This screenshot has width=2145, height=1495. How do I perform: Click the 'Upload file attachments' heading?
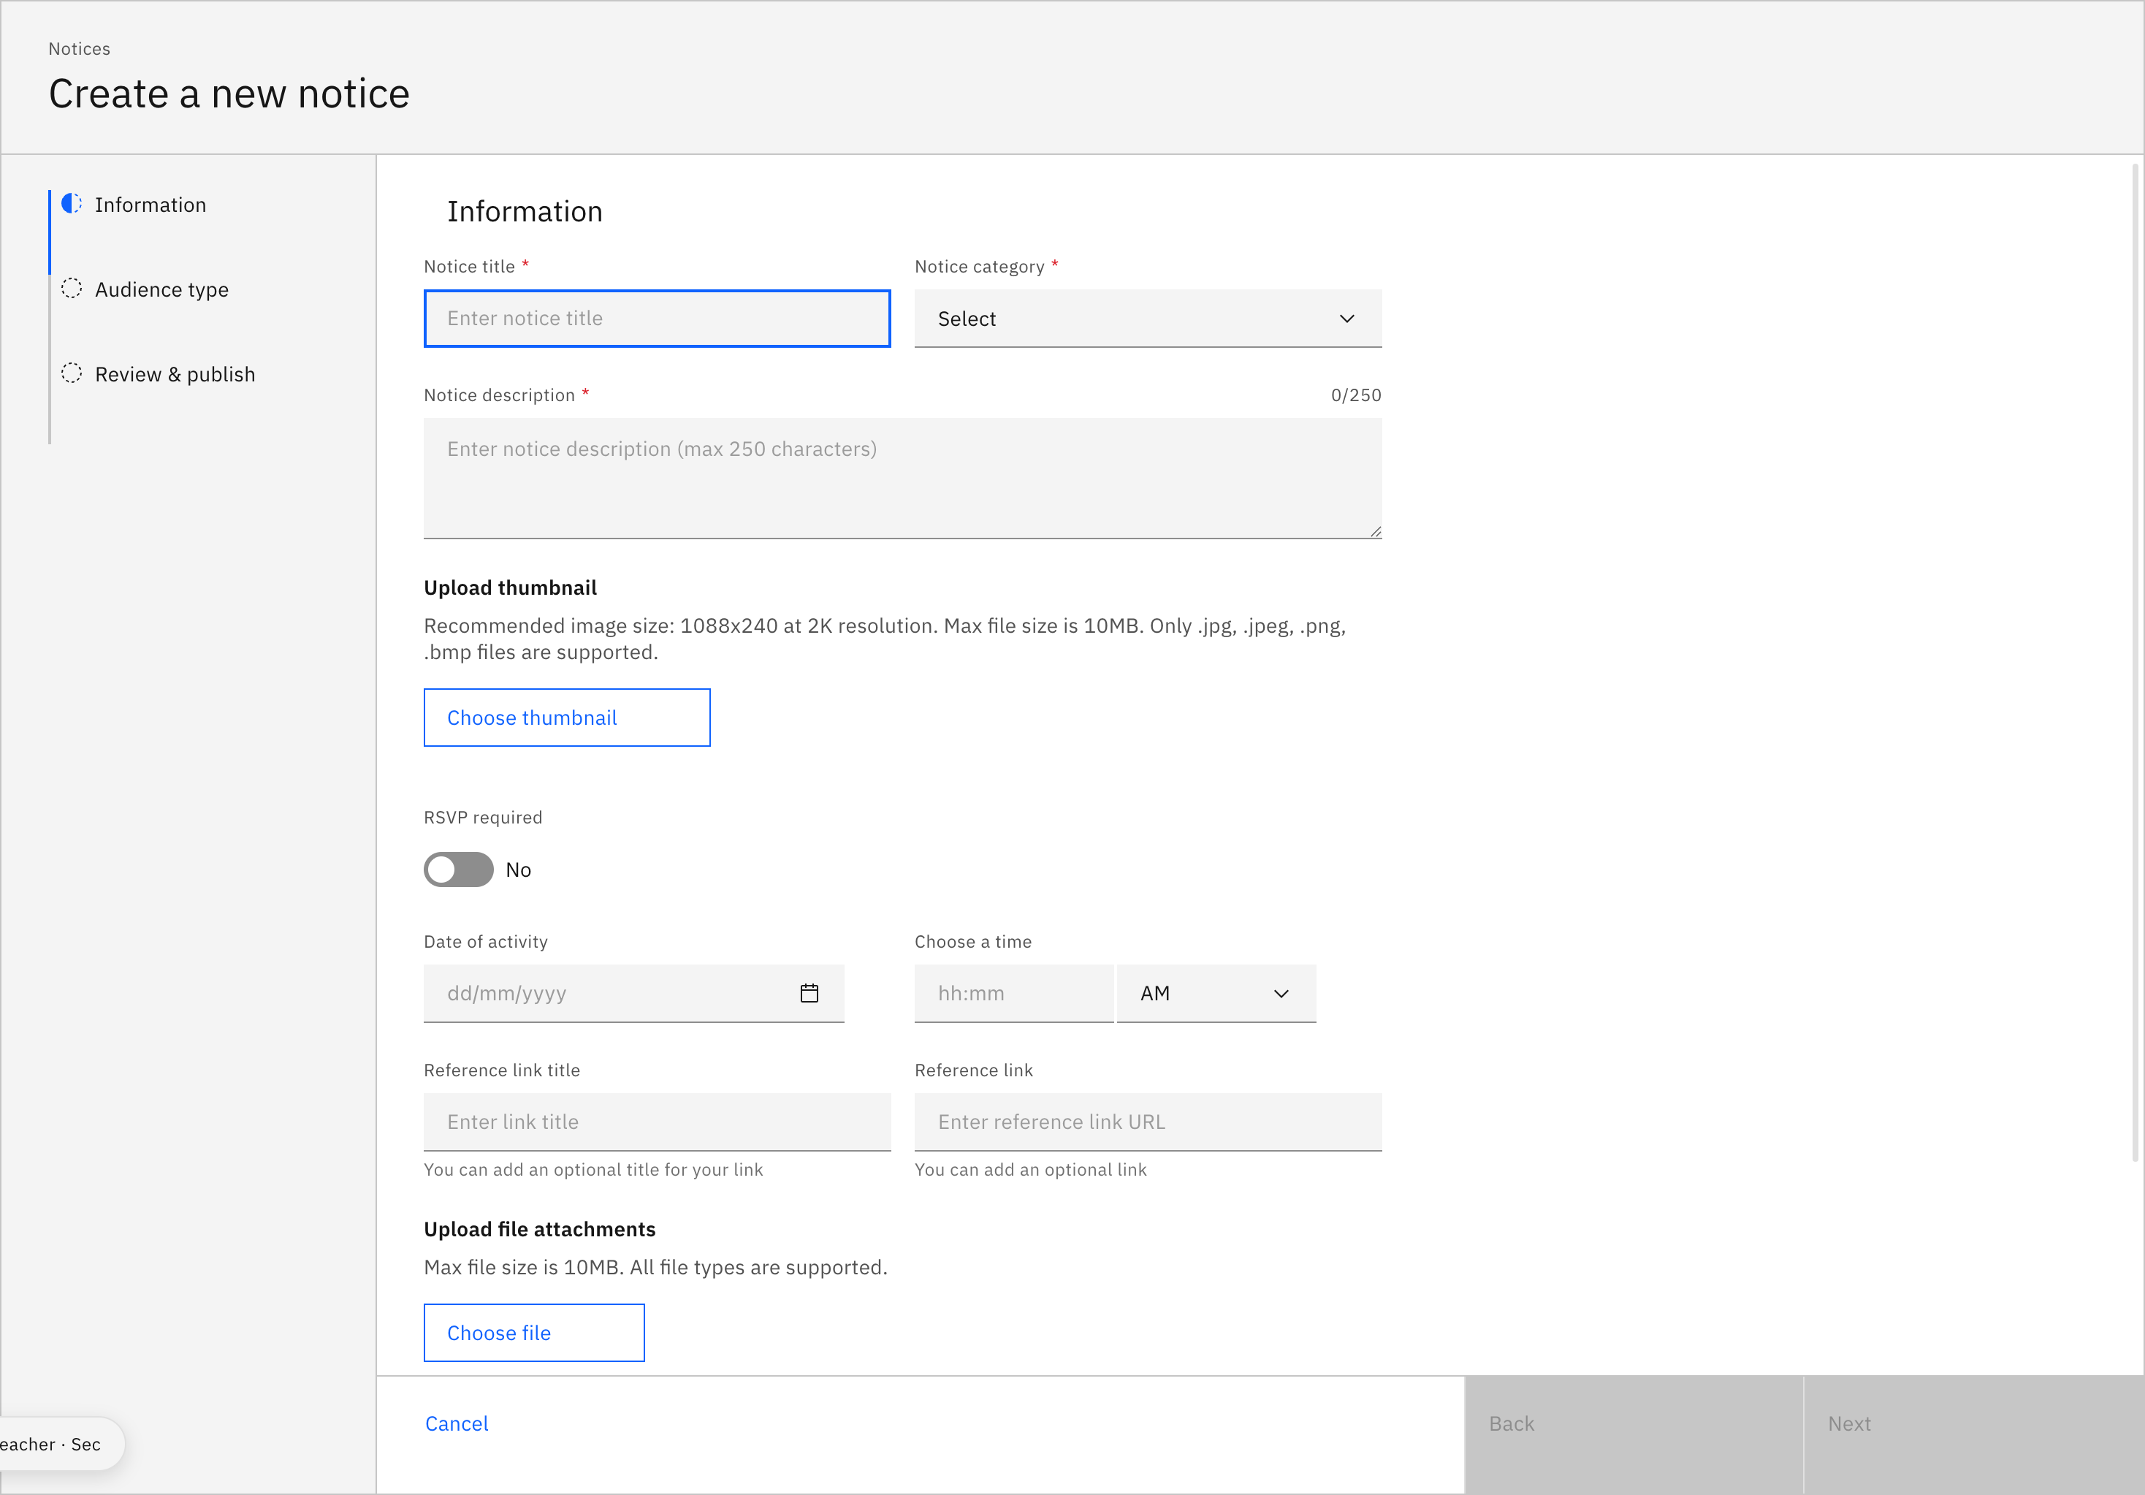(x=540, y=1230)
